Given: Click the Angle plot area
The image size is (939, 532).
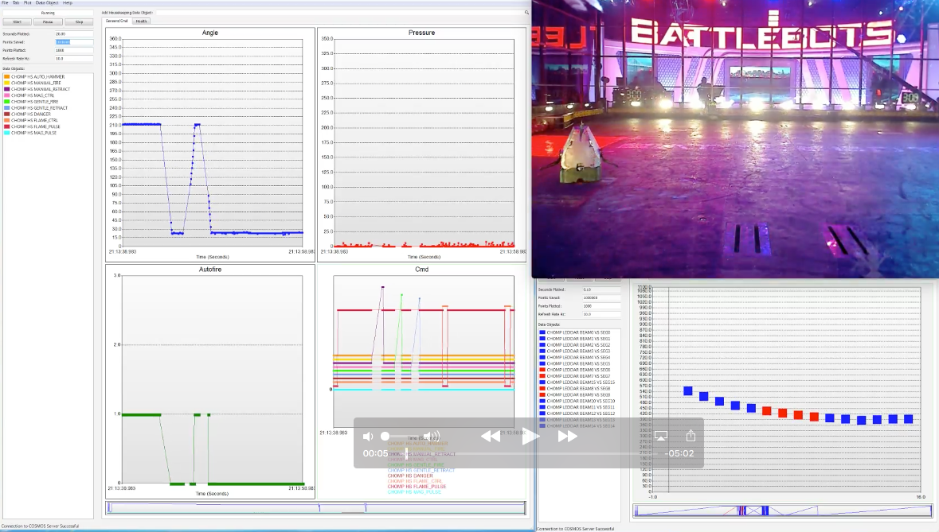Looking at the screenshot, I should click(213, 143).
